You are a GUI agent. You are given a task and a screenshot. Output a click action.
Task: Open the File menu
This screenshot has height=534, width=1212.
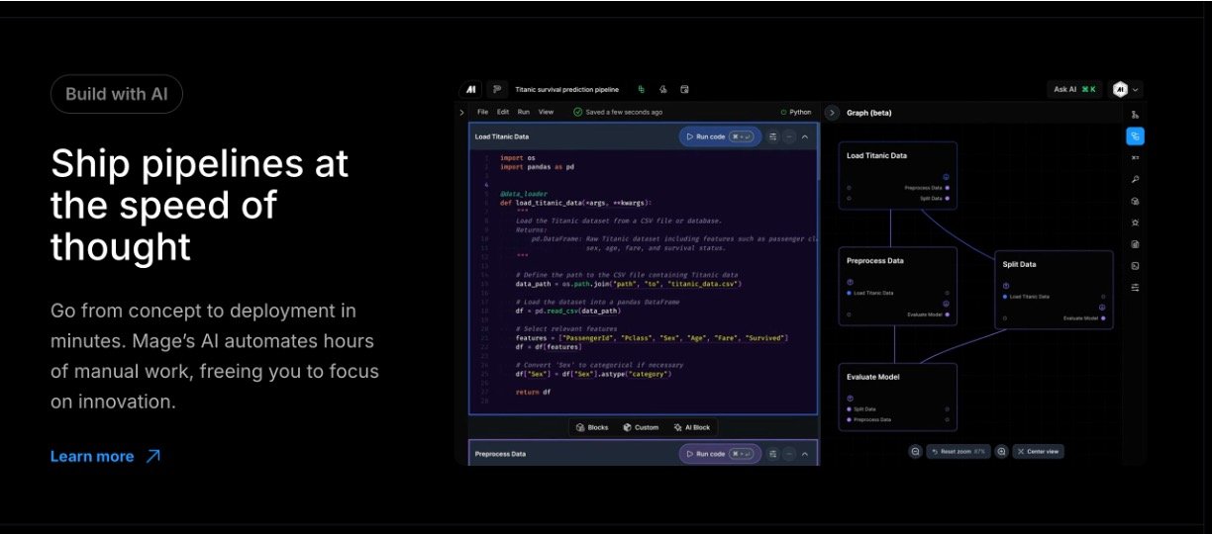pyautogui.click(x=483, y=113)
